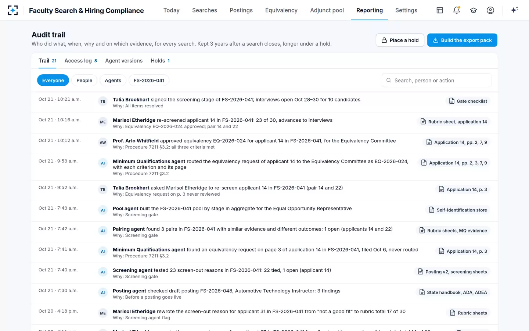This screenshot has width=529, height=331.
Task: Open the AI sparkle assistant icon
Action: (x=514, y=10)
